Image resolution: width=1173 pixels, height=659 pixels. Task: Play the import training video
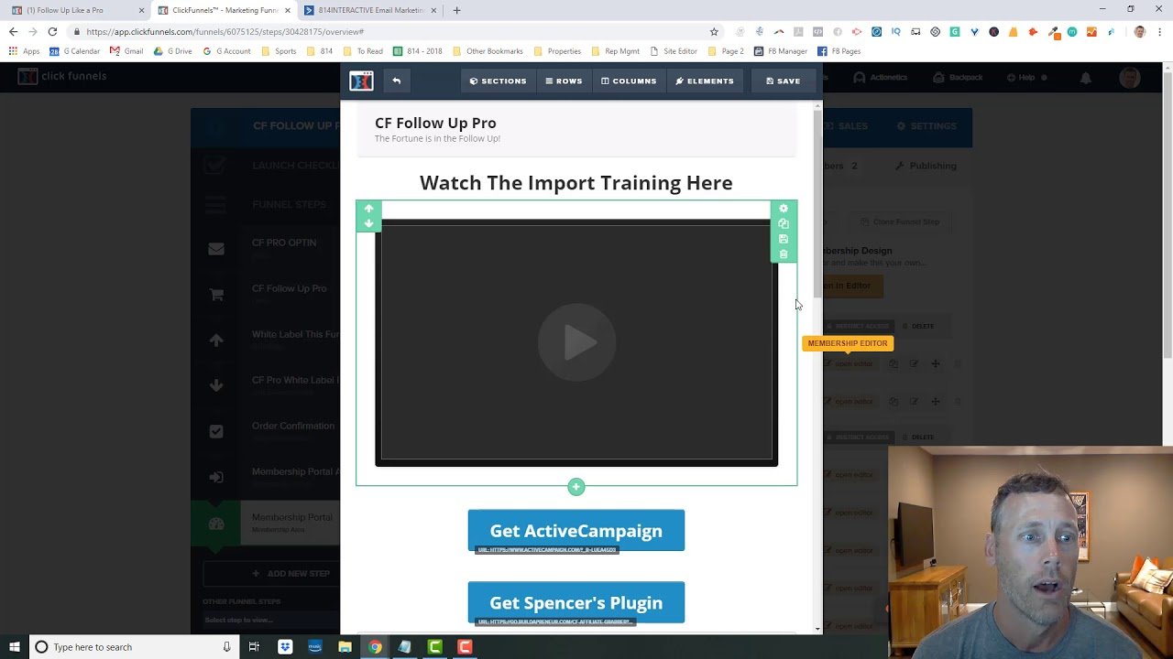576,342
